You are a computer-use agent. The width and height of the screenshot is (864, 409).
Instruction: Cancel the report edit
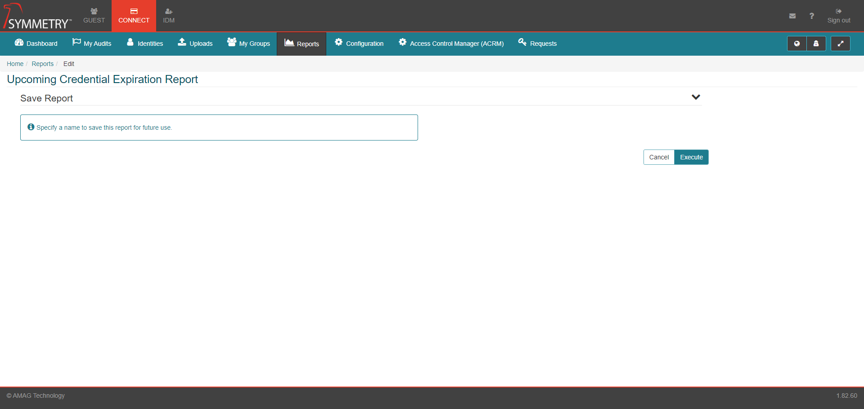click(659, 157)
